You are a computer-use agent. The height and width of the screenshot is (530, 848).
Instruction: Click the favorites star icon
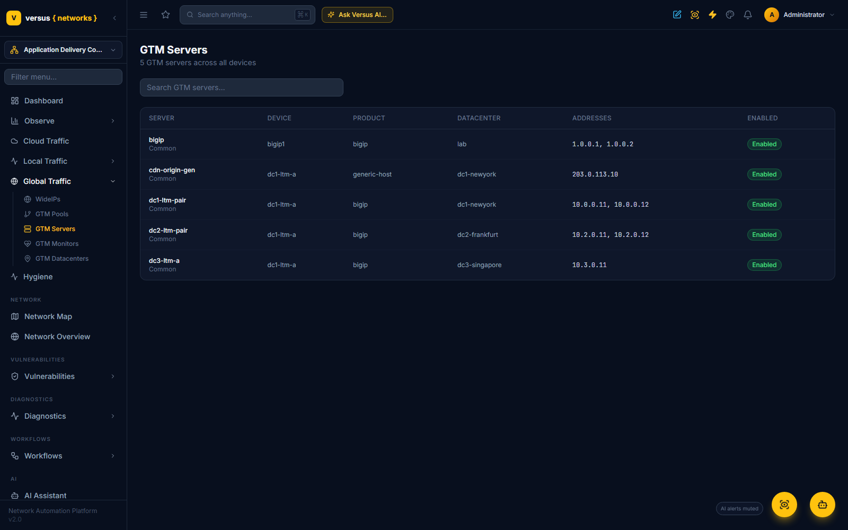point(166,15)
